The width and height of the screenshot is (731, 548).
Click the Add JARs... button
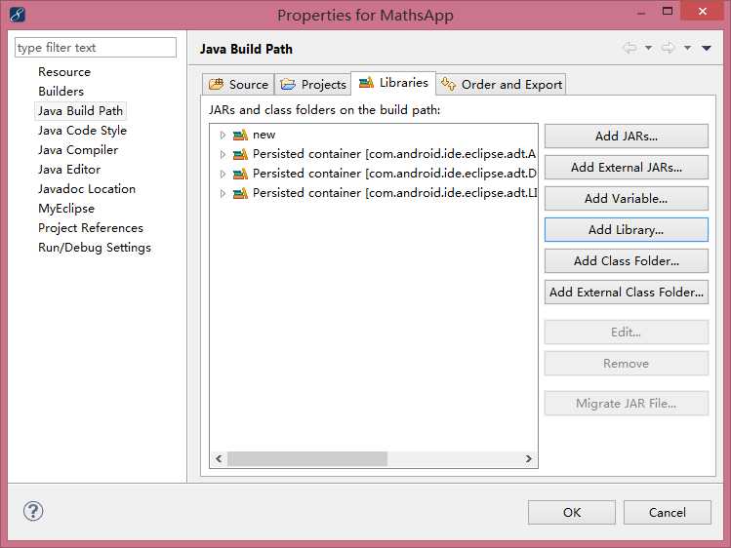[627, 136]
